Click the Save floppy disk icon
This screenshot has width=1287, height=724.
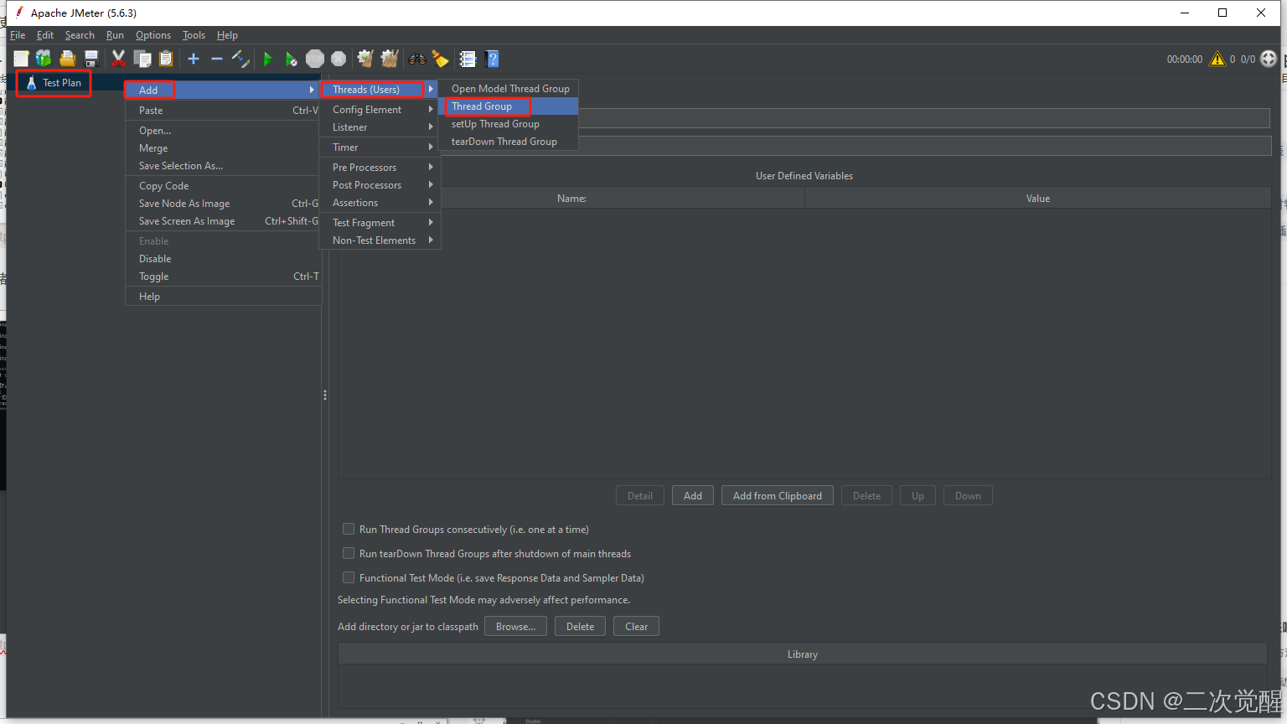click(x=91, y=58)
